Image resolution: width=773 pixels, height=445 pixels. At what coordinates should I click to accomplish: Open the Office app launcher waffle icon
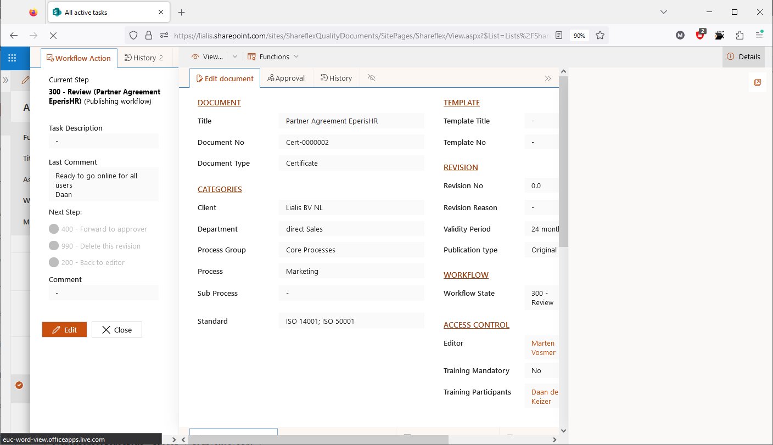click(x=12, y=58)
